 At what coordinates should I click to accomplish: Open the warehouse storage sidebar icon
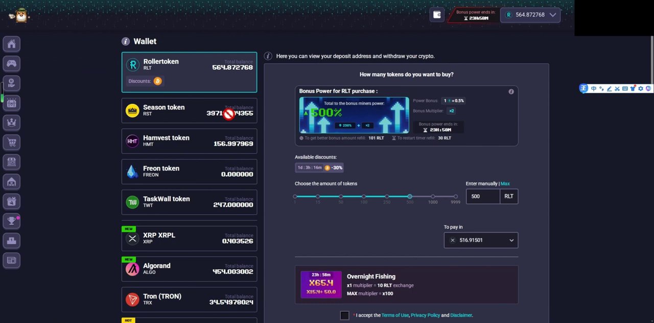tap(12, 182)
